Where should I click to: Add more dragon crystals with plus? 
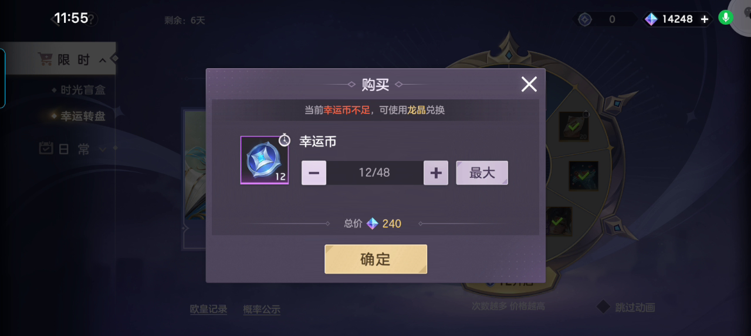click(705, 19)
